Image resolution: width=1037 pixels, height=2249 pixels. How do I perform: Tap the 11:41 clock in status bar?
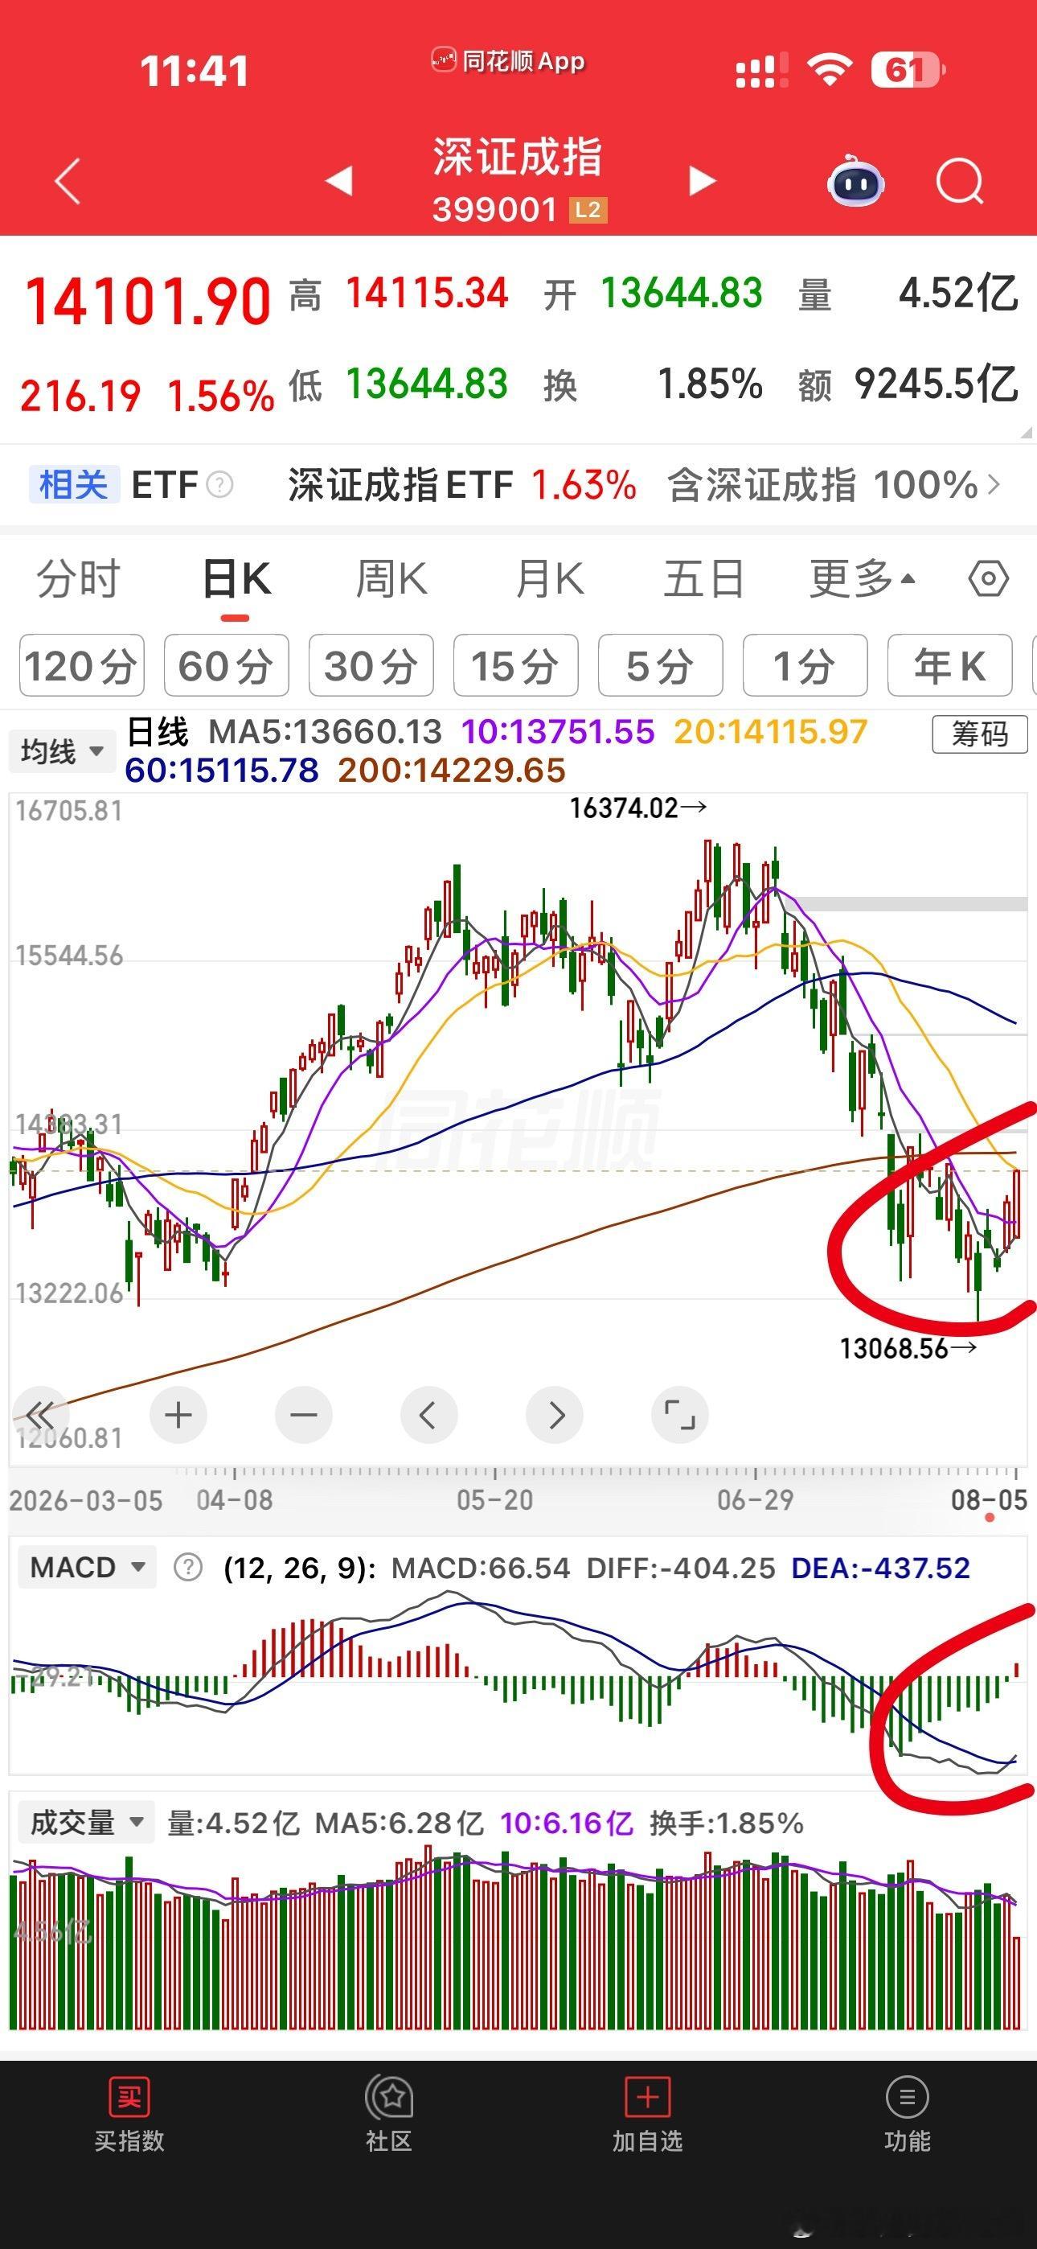pyautogui.click(x=195, y=71)
